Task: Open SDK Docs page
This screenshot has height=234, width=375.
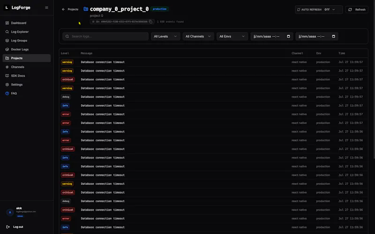Action: coord(27,76)
